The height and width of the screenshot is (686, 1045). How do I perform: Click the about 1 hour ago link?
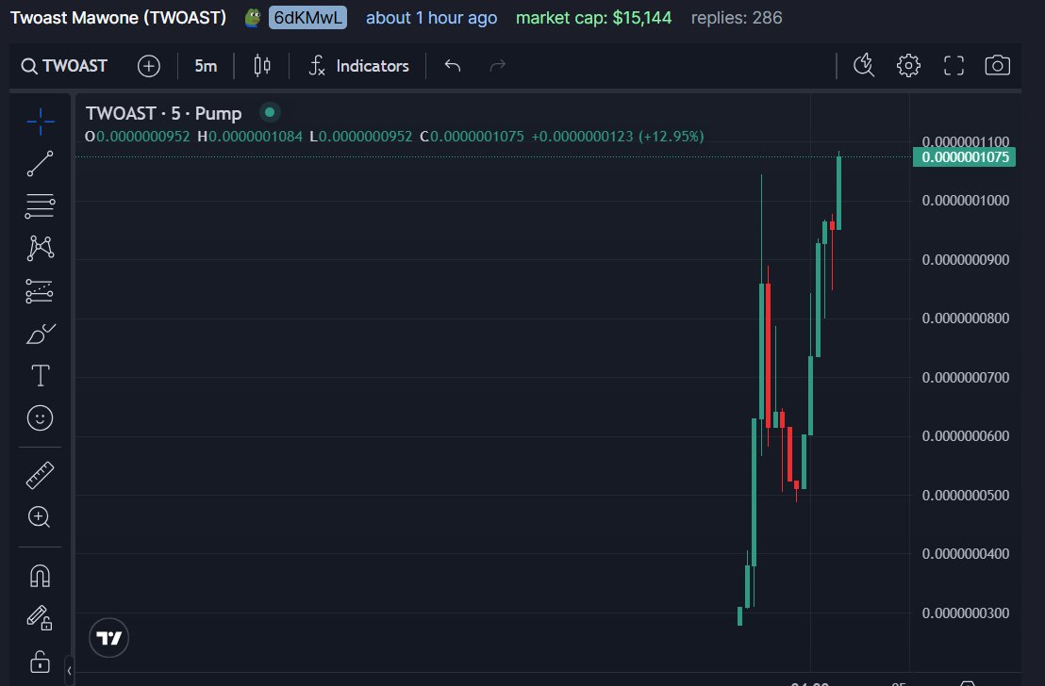(x=431, y=17)
